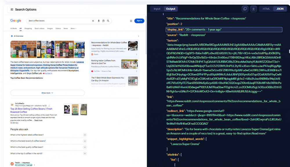This screenshot has width=290, height=167.
Task: Click the Reddit favicon in the bottom result
Action: [12, 164]
